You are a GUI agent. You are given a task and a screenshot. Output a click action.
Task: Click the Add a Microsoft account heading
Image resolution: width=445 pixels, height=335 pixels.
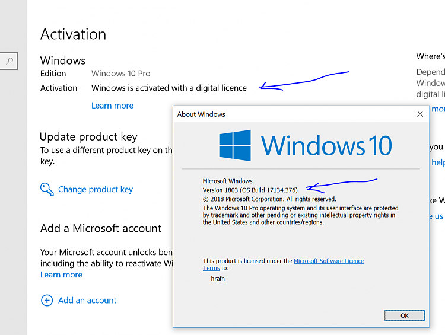101,228
